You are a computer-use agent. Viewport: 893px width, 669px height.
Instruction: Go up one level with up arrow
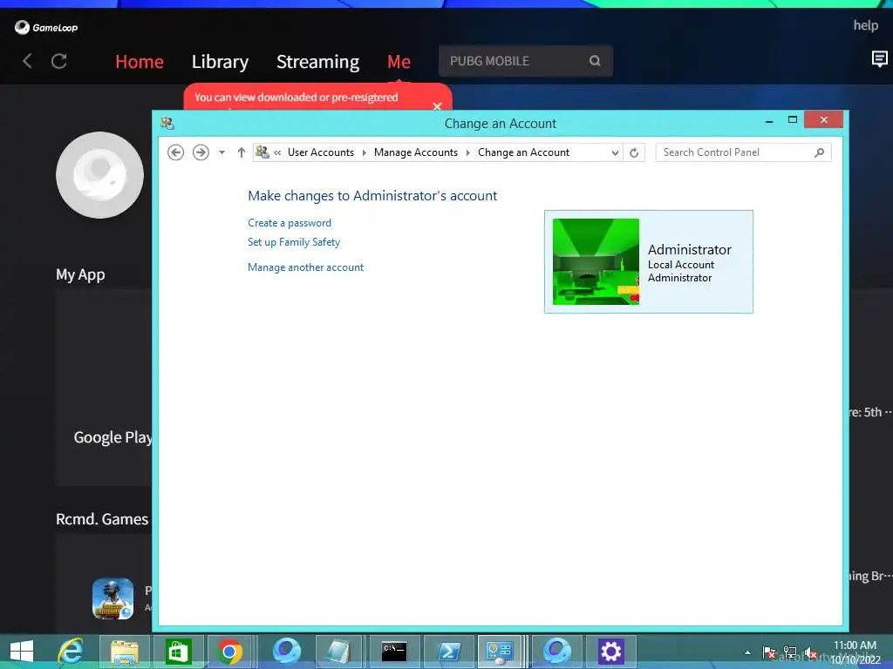[x=242, y=152]
